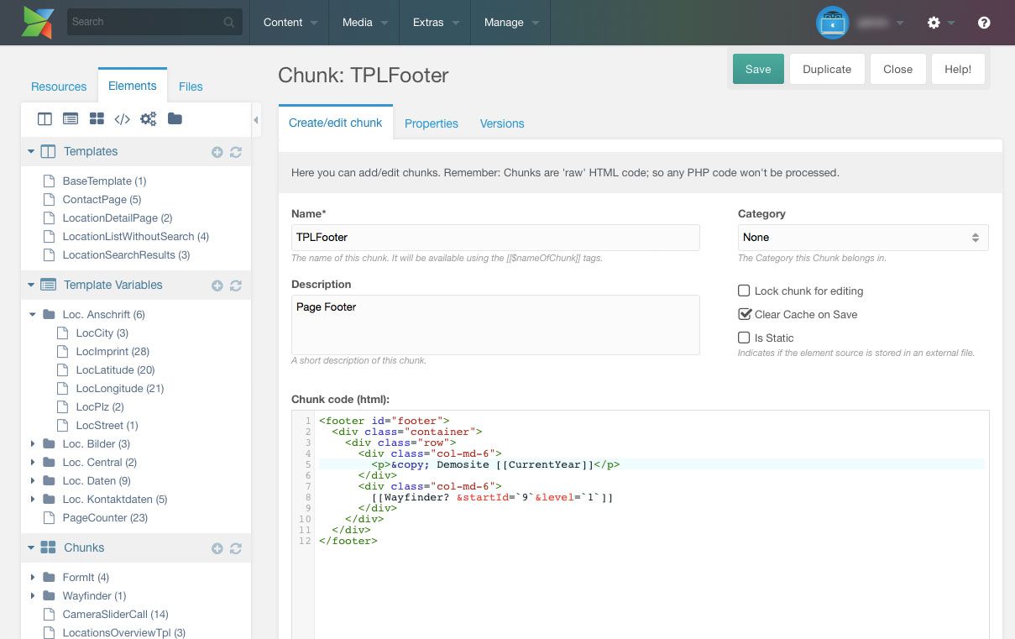
Task: Click the new chunk toolbar icon
Action: point(97,119)
